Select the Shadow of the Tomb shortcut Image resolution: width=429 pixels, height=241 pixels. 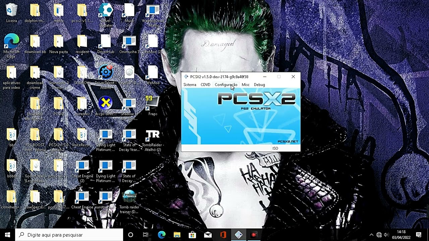[129, 108]
